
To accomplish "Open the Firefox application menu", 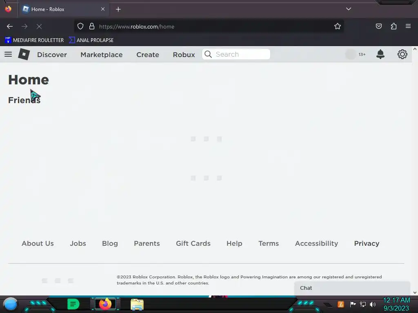I will coord(408,26).
